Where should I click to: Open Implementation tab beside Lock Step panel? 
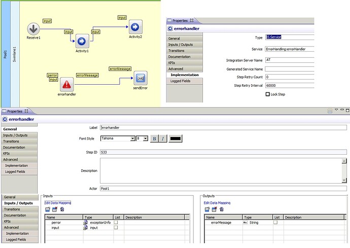(185, 75)
